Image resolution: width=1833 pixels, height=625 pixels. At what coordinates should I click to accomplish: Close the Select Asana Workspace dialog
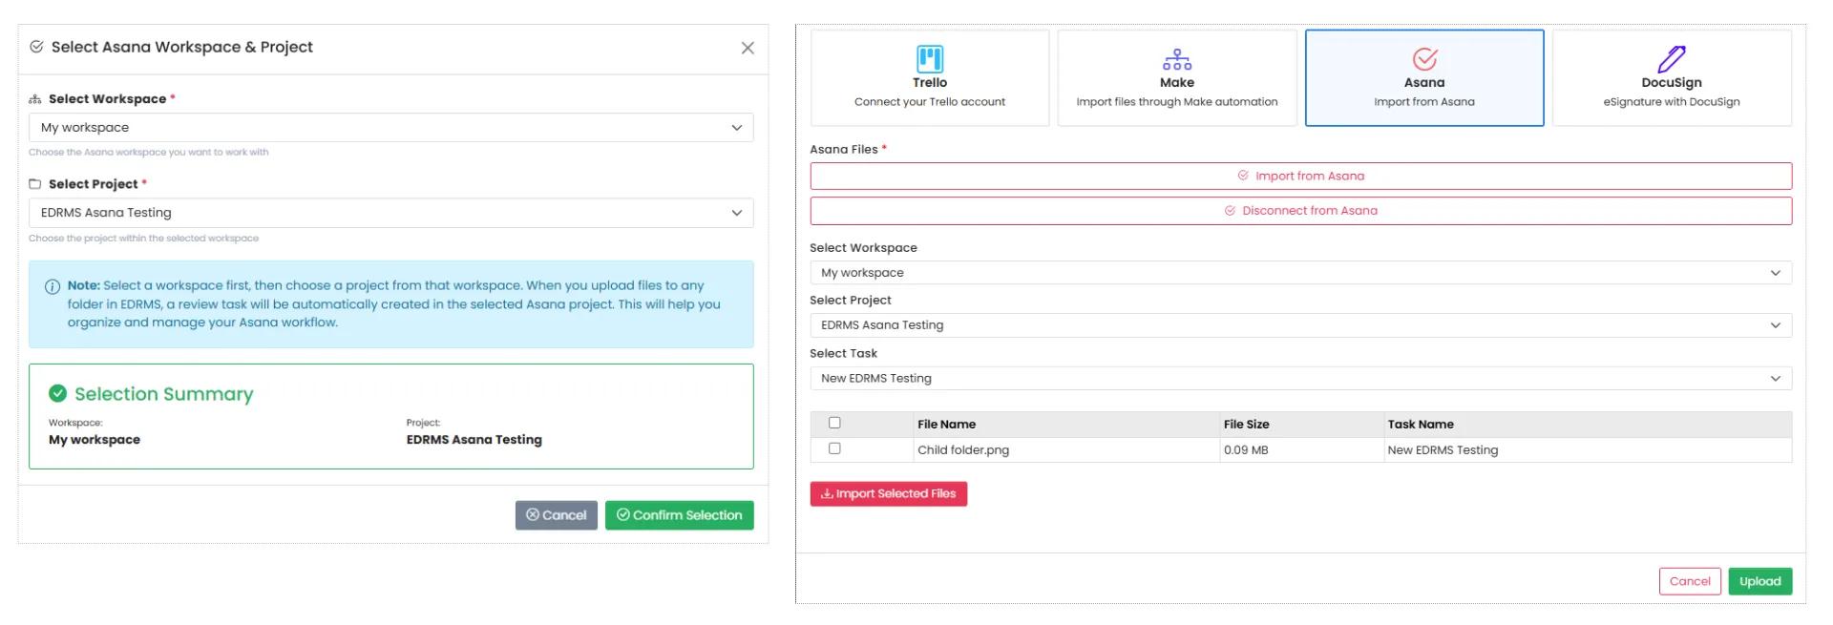pyautogui.click(x=748, y=48)
